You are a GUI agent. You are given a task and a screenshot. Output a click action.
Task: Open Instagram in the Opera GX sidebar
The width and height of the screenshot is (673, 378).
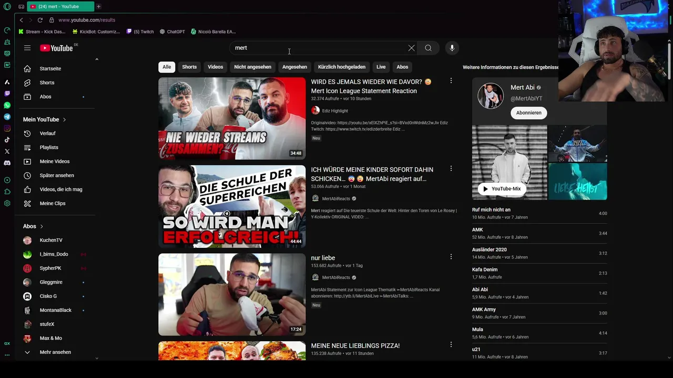click(7, 128)
